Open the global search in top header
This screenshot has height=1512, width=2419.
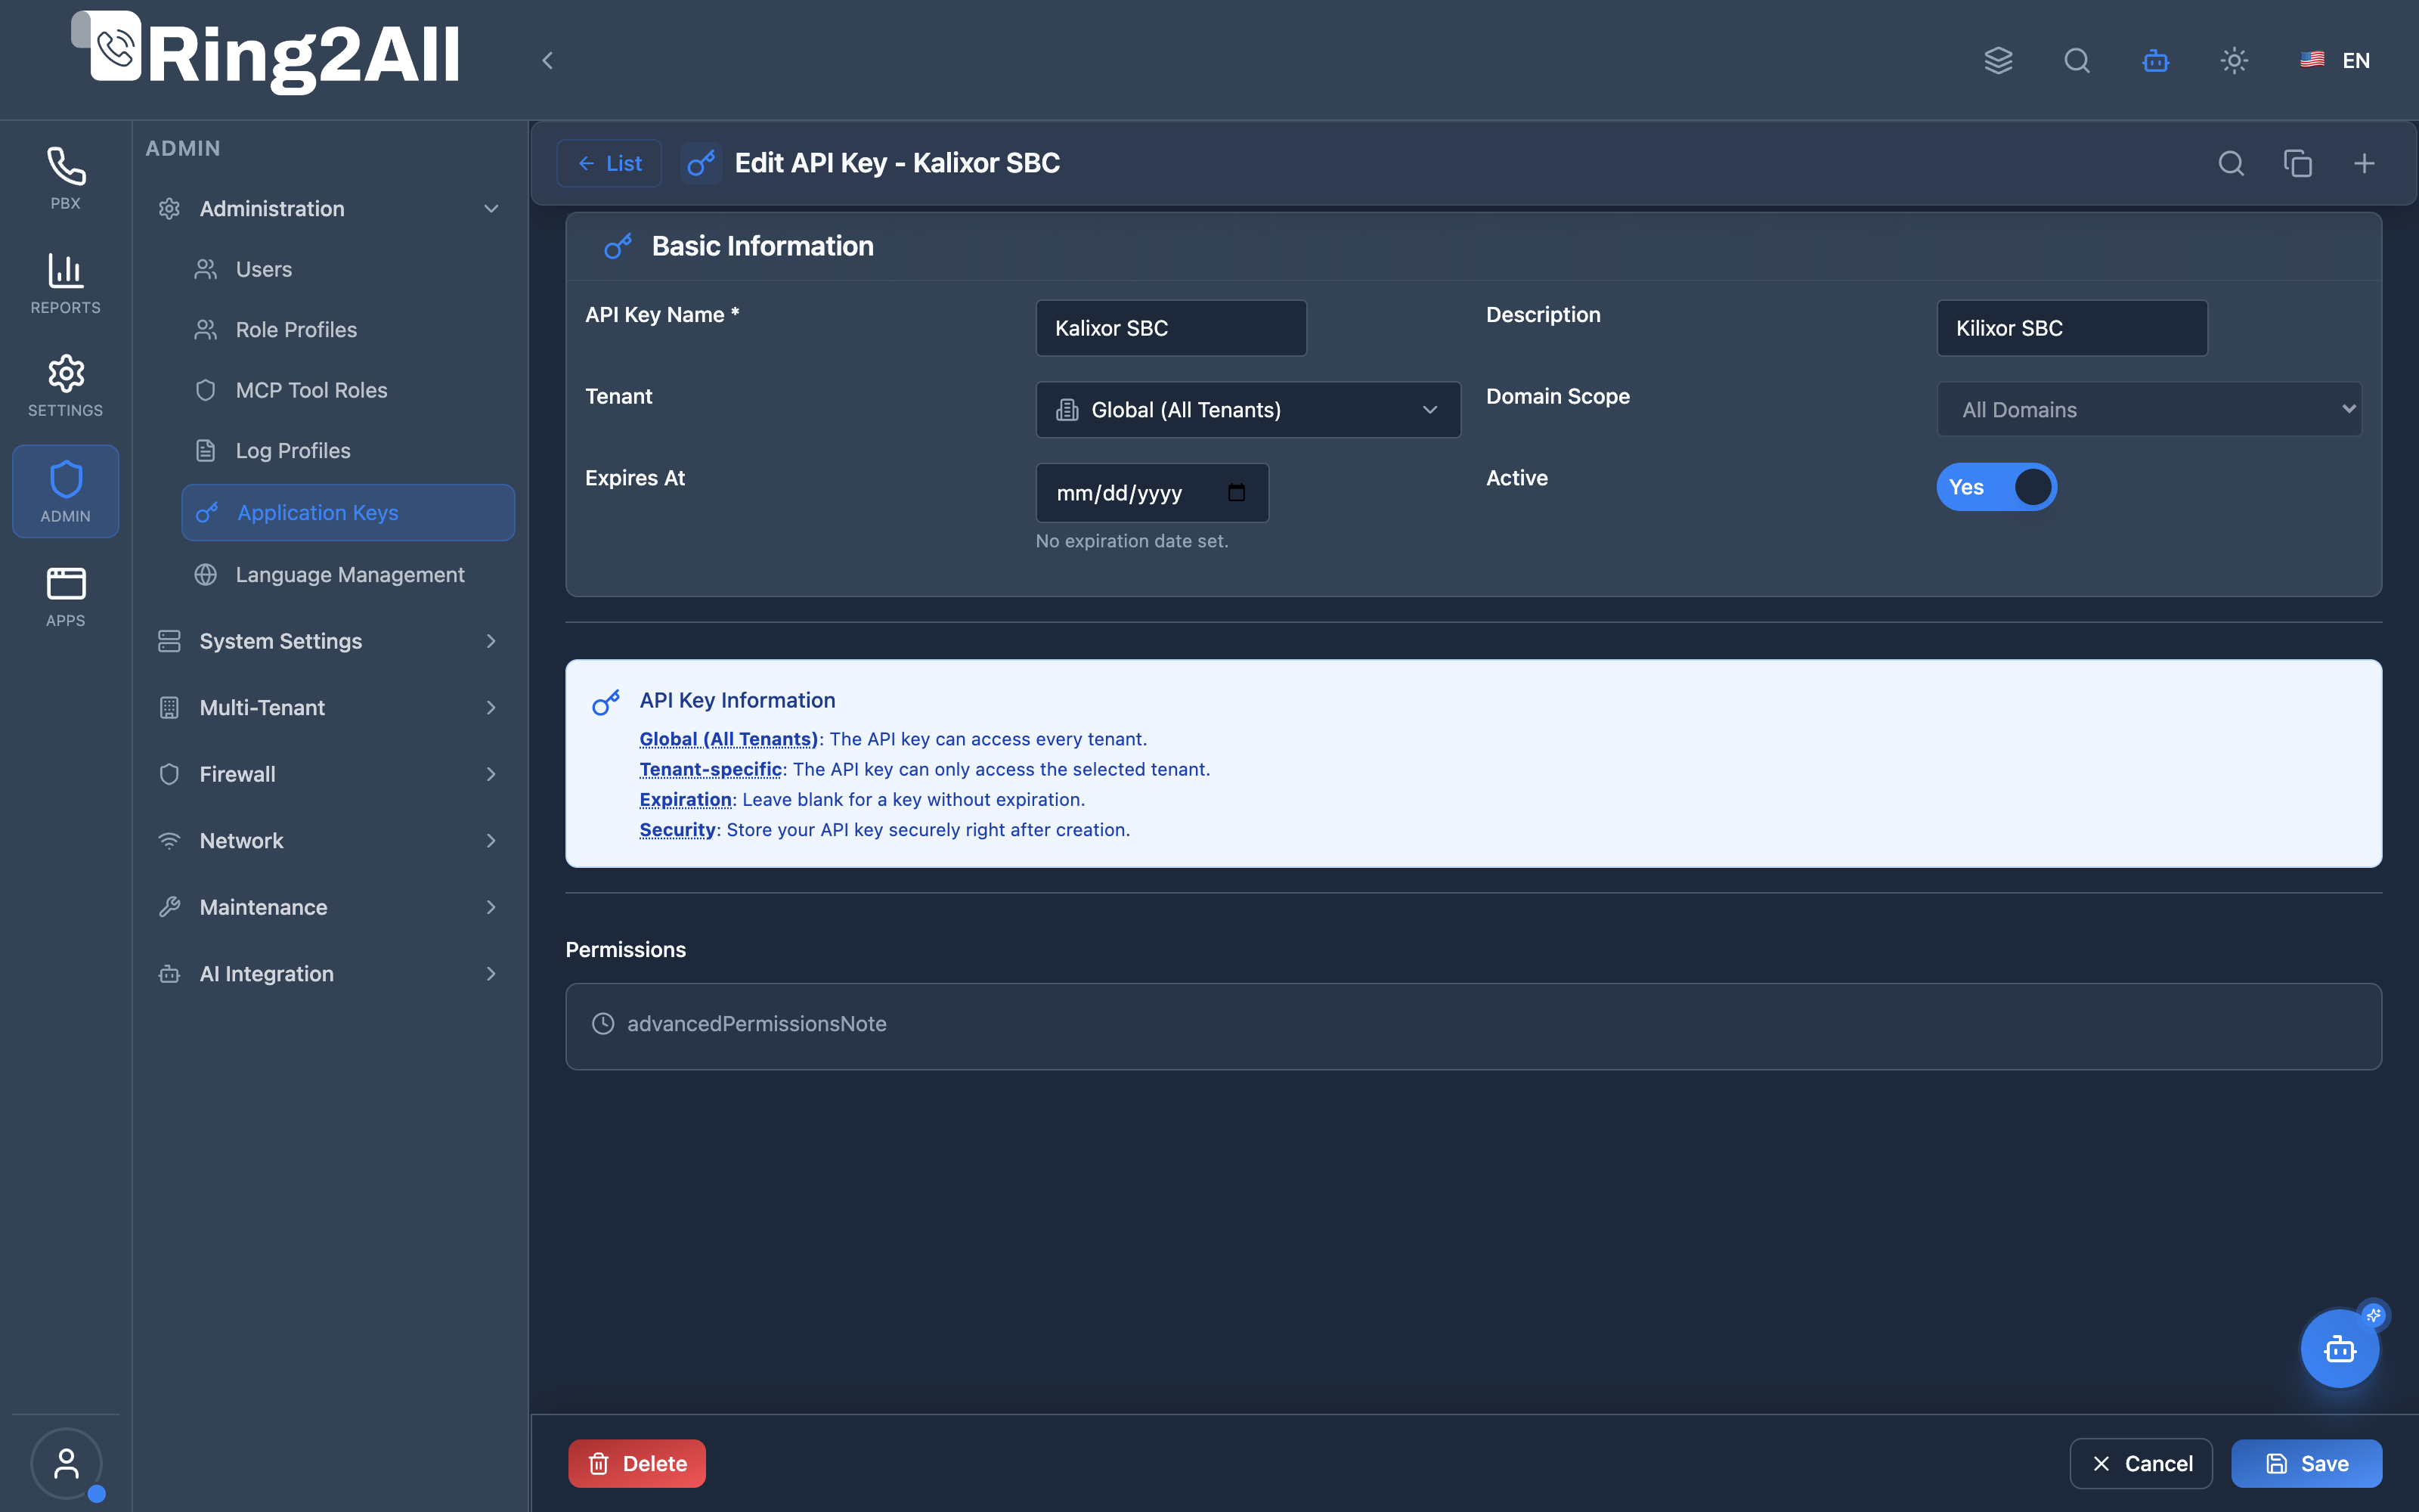pos(2076,60)
